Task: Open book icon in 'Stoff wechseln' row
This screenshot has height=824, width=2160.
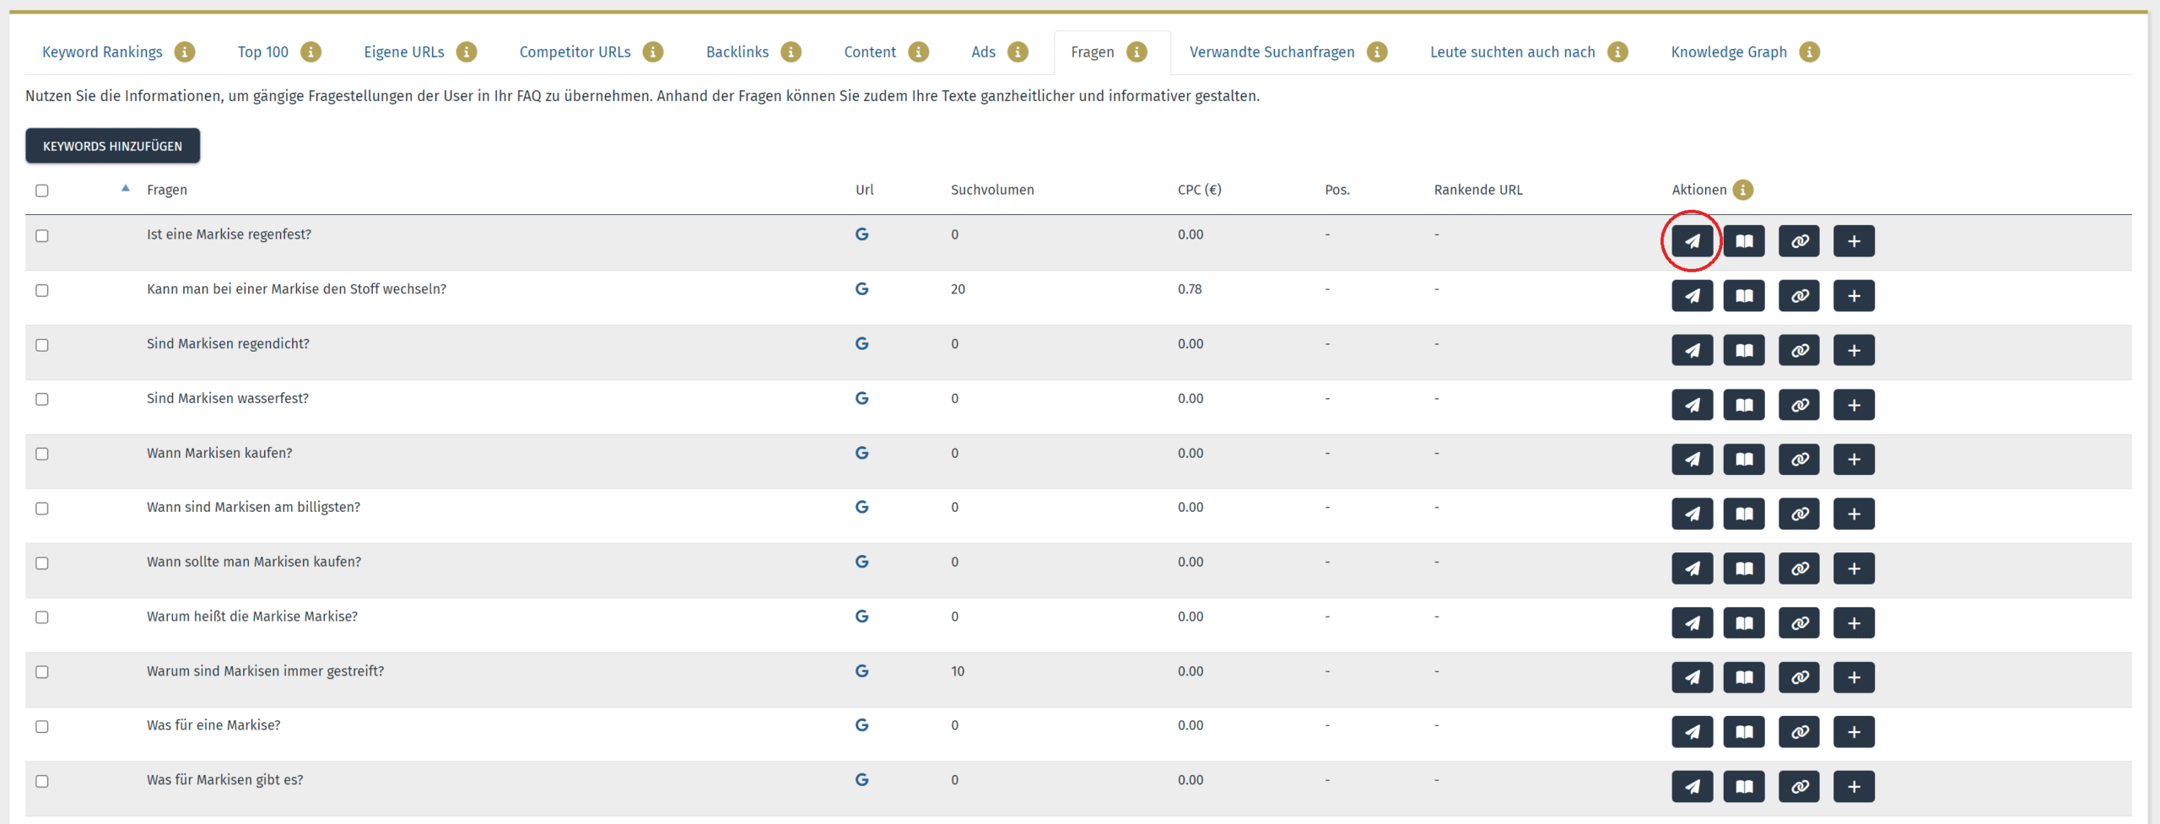Action: coord(1744,296)
